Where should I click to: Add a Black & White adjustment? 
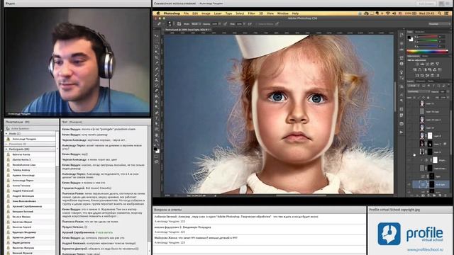425,69
